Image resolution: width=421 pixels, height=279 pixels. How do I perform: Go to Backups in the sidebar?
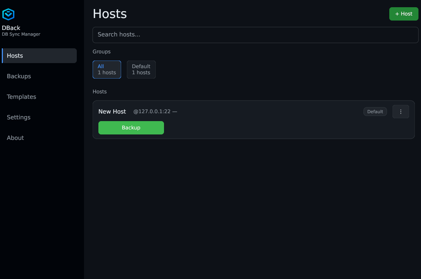(39, 76)
